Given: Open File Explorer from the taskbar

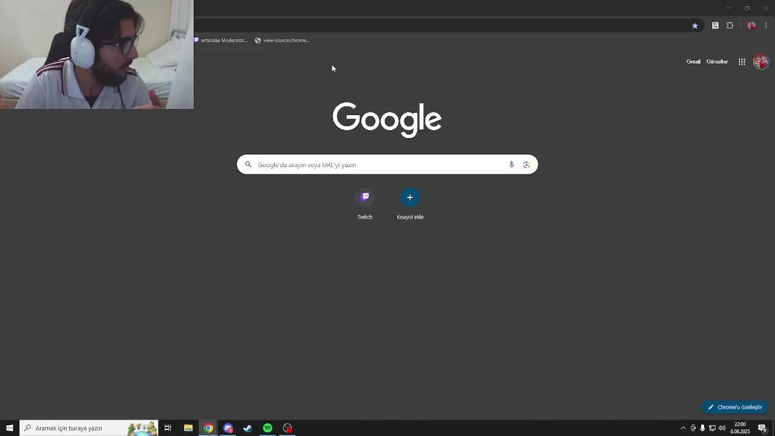Looking at the screenshot, I should click(188, 428).
